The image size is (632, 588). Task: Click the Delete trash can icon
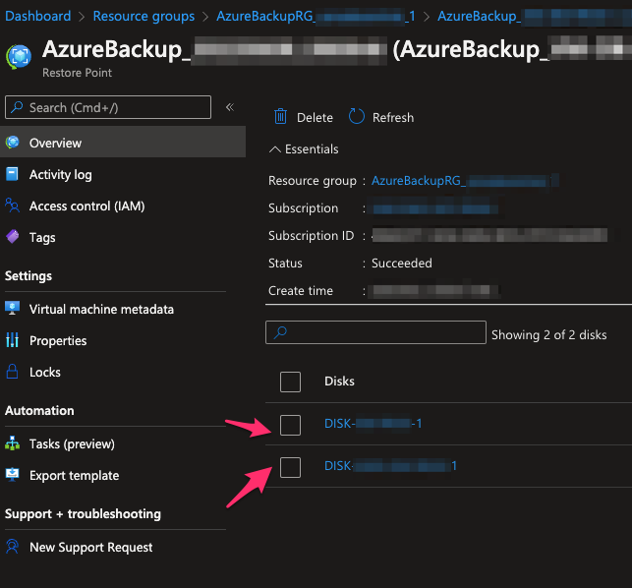coord(280,117)
